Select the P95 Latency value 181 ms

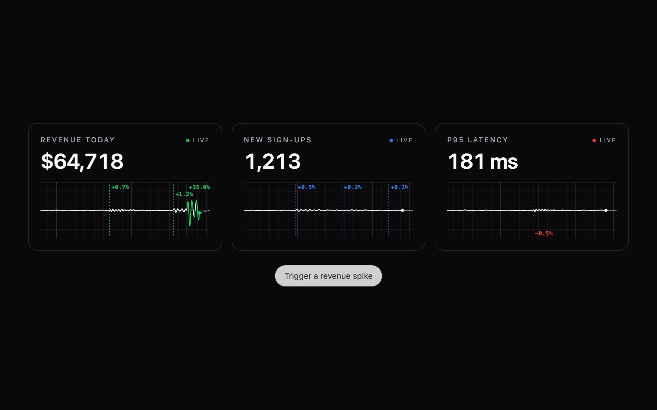click(483, 161)
